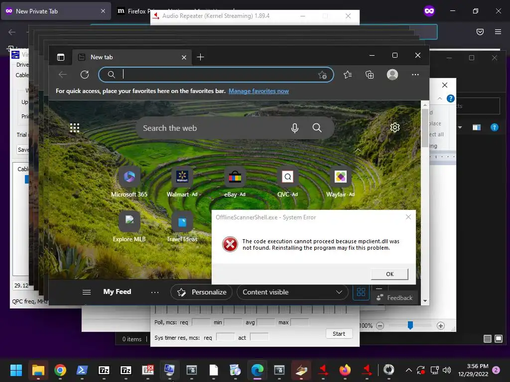The height and width of the screenshot is (382, 510).
Task: Open the Edge Favorites list icon
Action: 348,75
